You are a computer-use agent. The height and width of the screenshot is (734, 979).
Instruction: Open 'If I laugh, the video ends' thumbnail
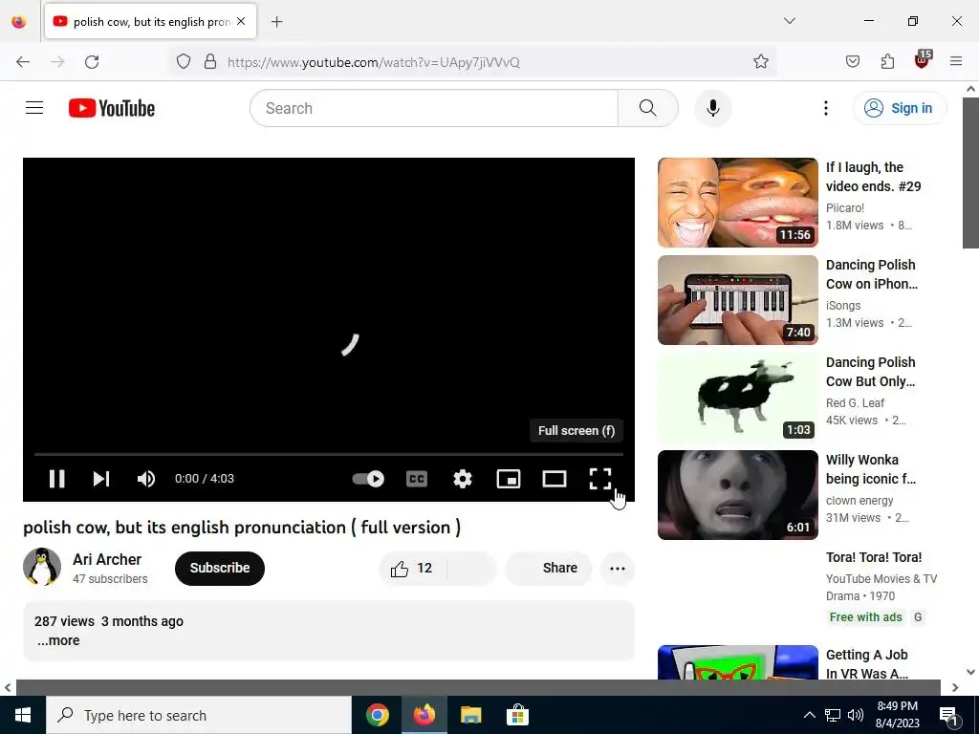(737, 203)
